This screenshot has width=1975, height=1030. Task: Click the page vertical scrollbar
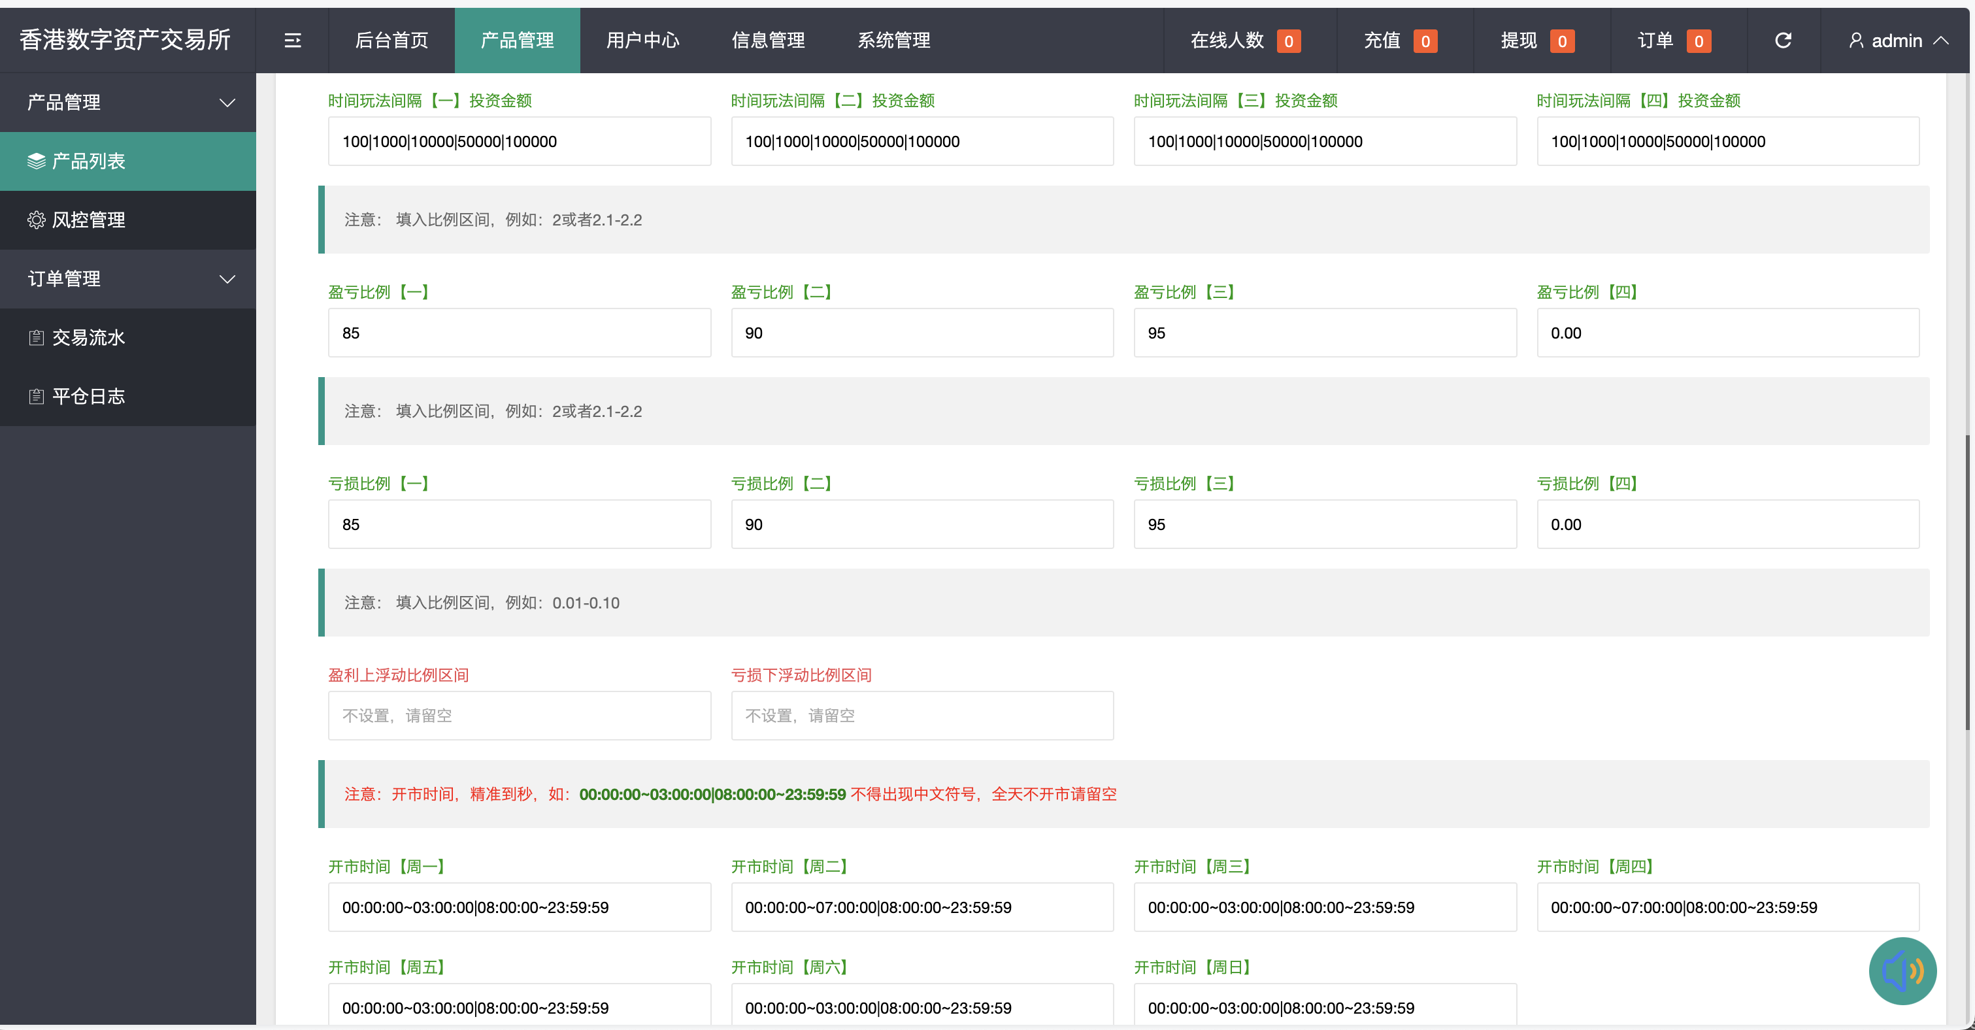[x=1968, y=583]
